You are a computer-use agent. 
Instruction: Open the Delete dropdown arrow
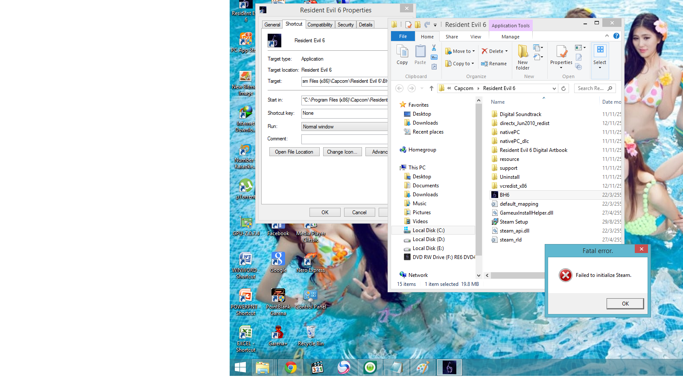506,51
